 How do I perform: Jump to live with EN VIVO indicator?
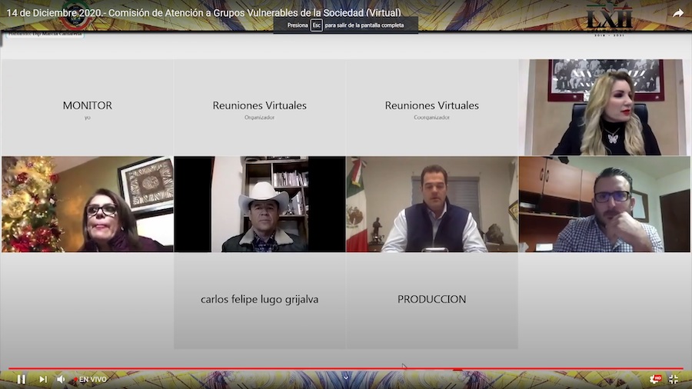[x=91, y=379]
